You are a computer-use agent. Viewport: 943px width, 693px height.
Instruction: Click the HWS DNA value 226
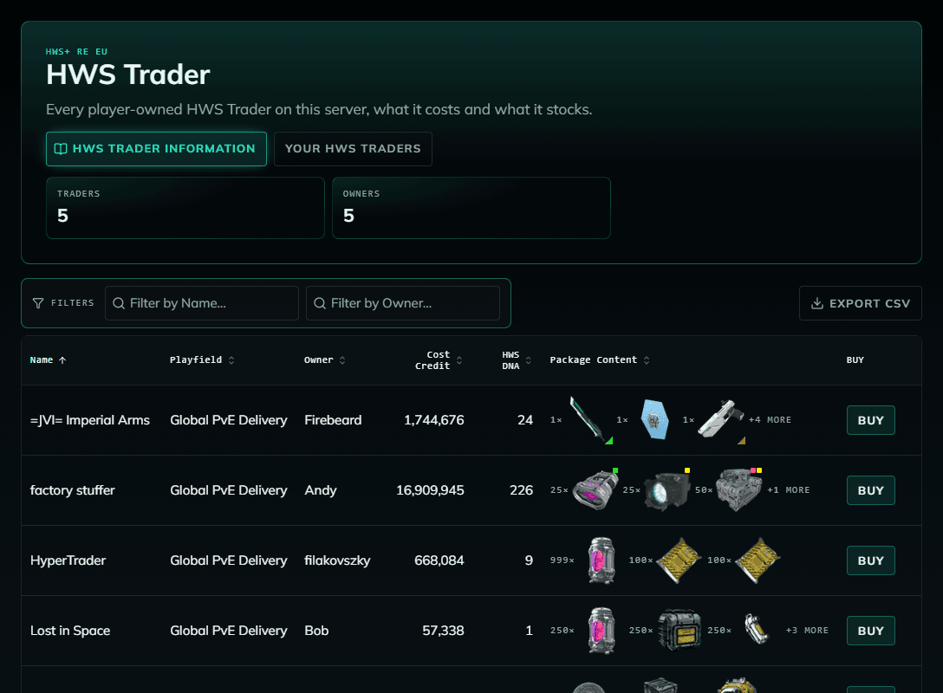[x=522, y=490]
